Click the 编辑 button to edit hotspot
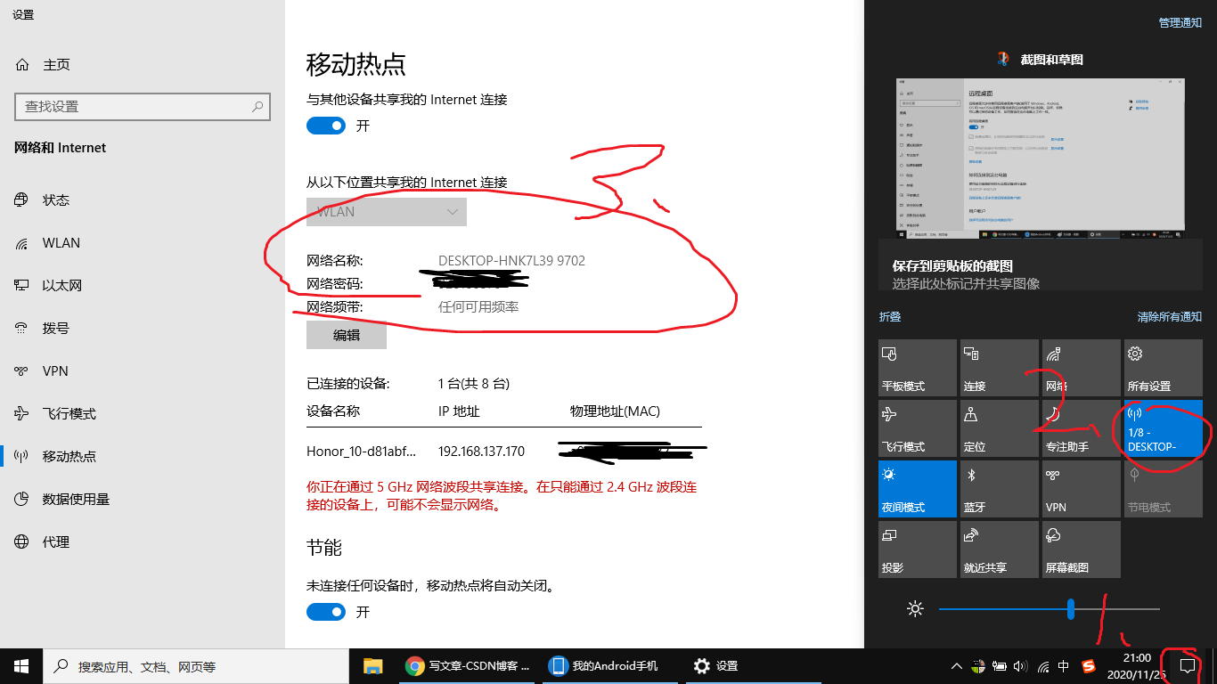The image size is (1217, 684). click(x=347, y=334)
